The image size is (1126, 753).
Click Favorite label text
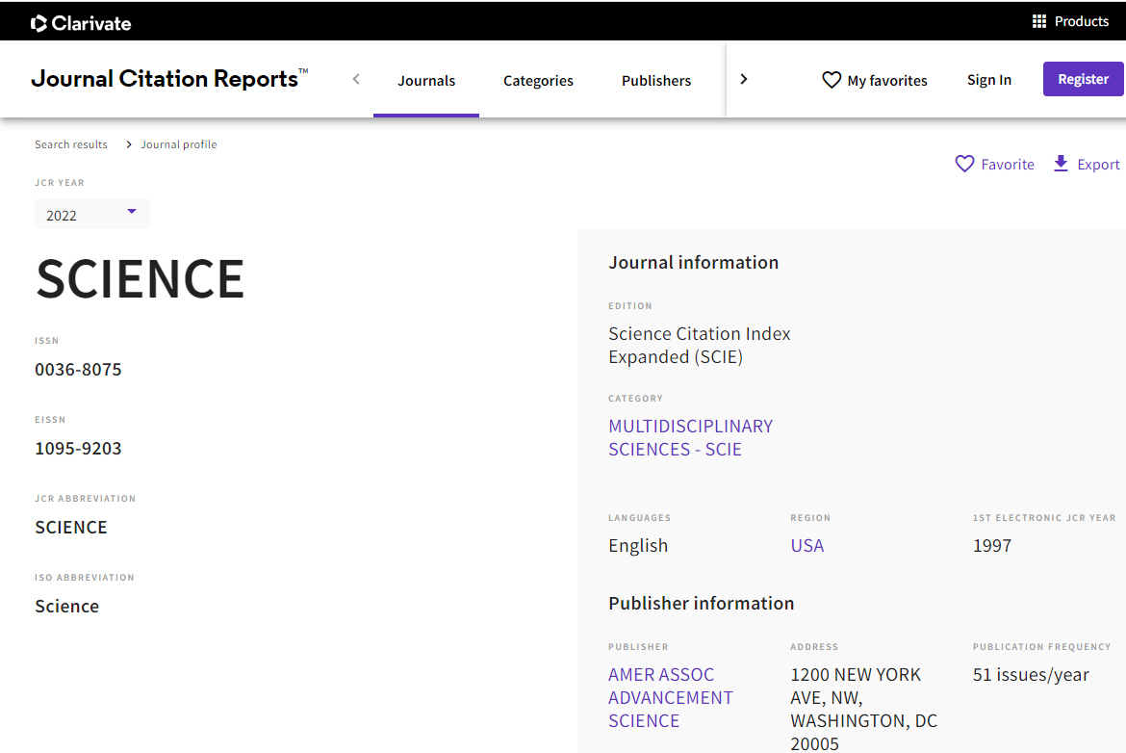point(1008,165)
